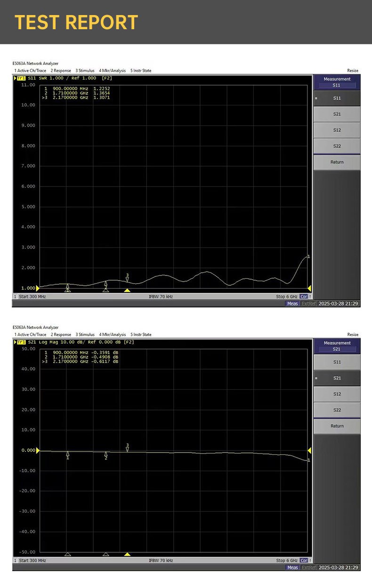Select marker 2 on the S21 Log Mag trace
372x573 pixels.
point(106,455)
